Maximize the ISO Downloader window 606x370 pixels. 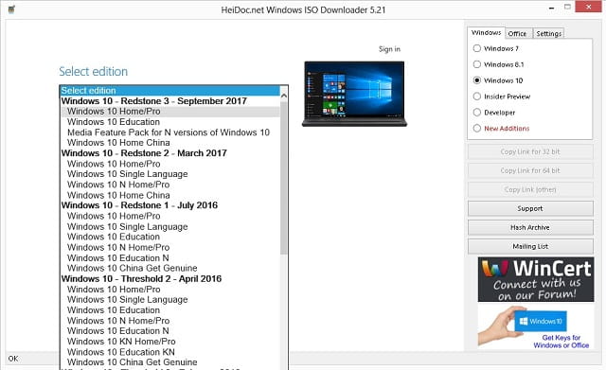(567, 7)
